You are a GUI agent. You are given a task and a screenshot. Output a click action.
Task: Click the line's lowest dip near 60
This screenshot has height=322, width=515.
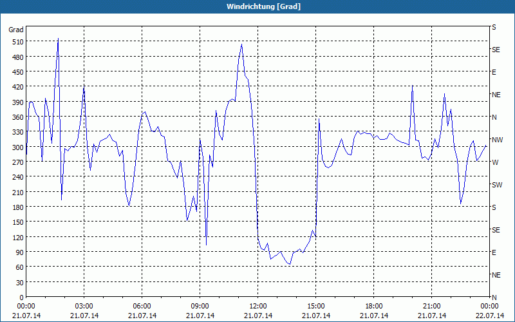click(290, 264)
